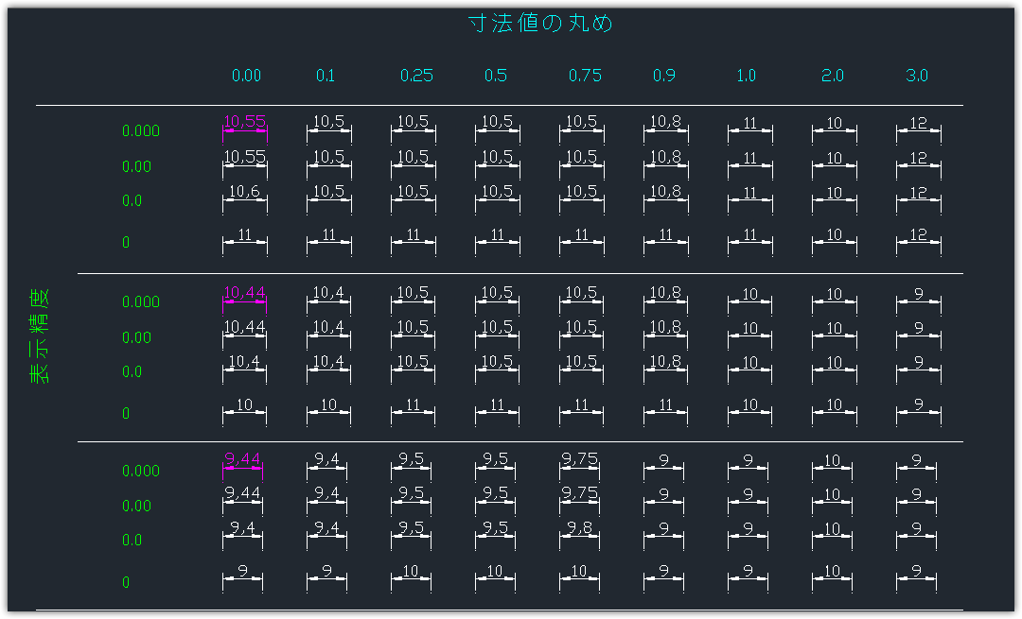1022x619 pixels.
Task: Click the 0.9 column header text
Action: coord(664,76)
